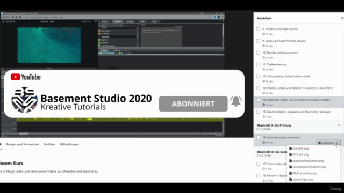
Task: Check lesson 17 Chroma Key checkbox
Action: pyautogui.click(x=258, y=164)
